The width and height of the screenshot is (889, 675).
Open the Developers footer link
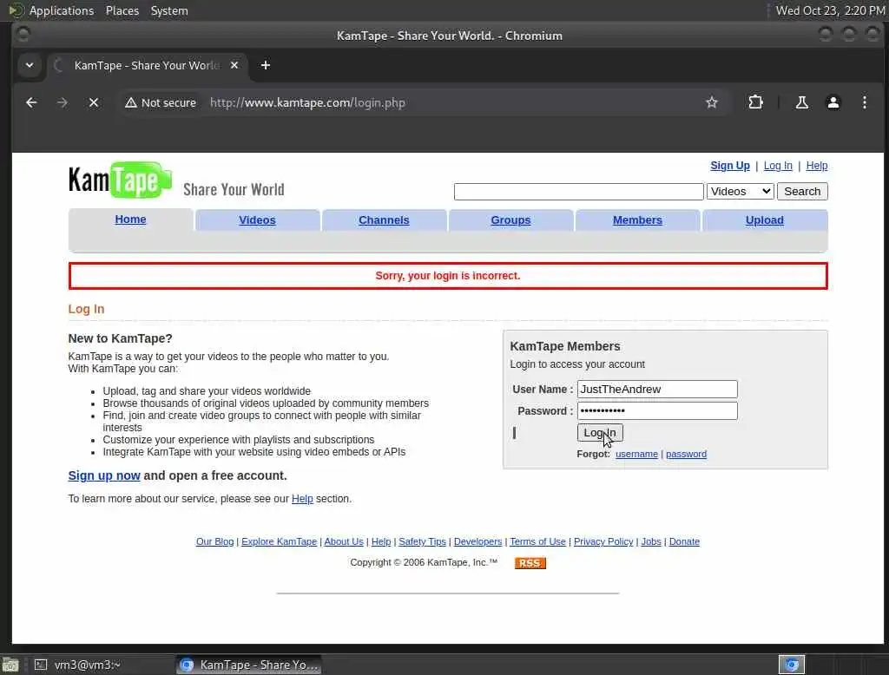(478, 541)
